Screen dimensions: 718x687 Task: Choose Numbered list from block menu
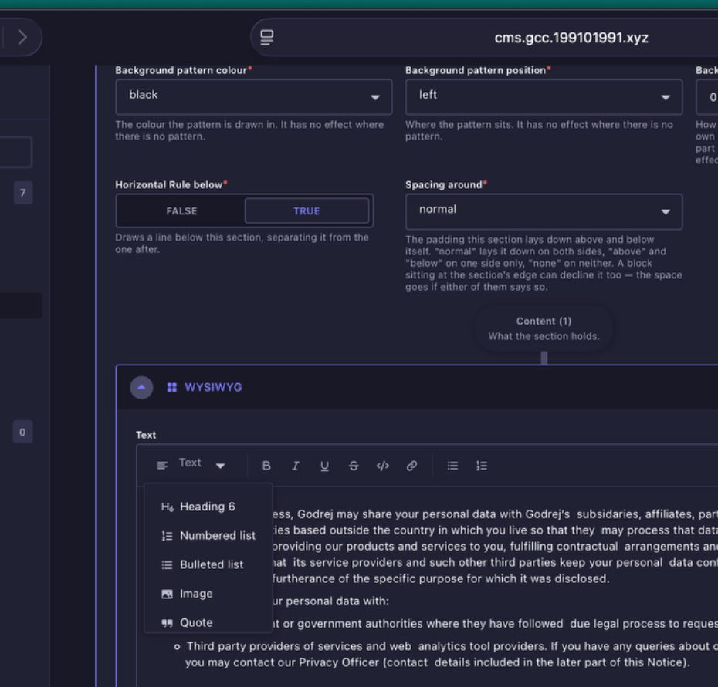click(x=208, y=536)
